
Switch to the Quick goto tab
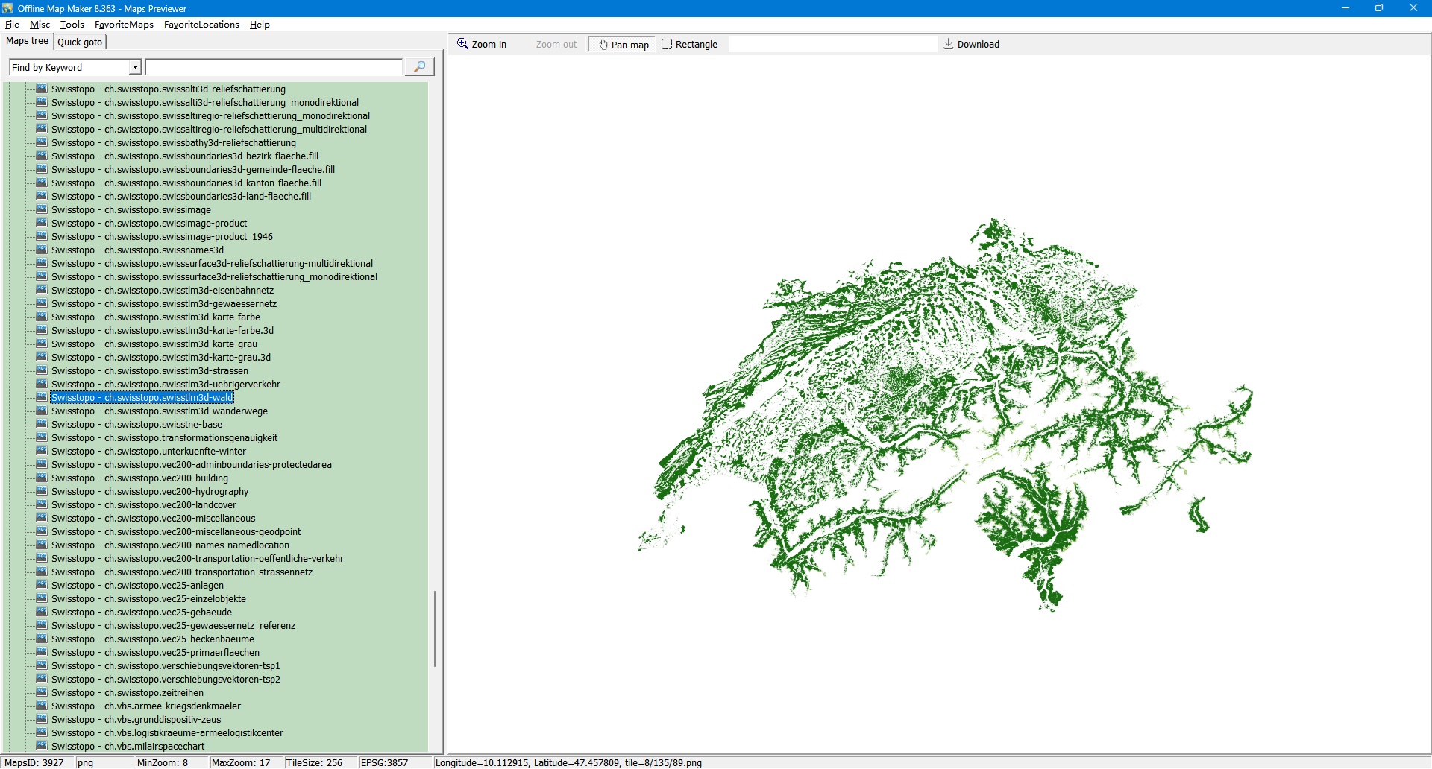point(80,42)
